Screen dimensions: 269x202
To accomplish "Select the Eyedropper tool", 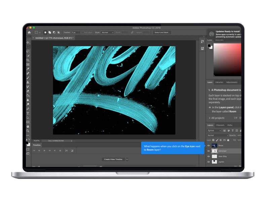I will (x=28, y=69).
